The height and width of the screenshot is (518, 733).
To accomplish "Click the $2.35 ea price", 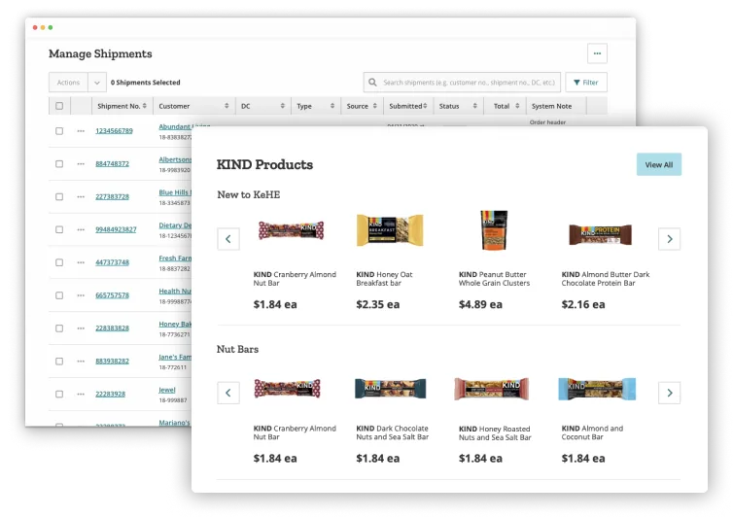I will [378, 304].
